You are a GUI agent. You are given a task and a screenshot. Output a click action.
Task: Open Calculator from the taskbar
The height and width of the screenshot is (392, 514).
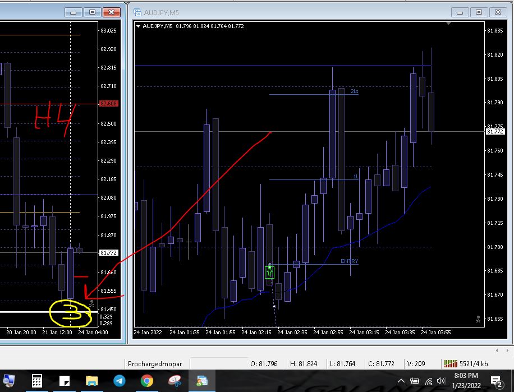36,381
